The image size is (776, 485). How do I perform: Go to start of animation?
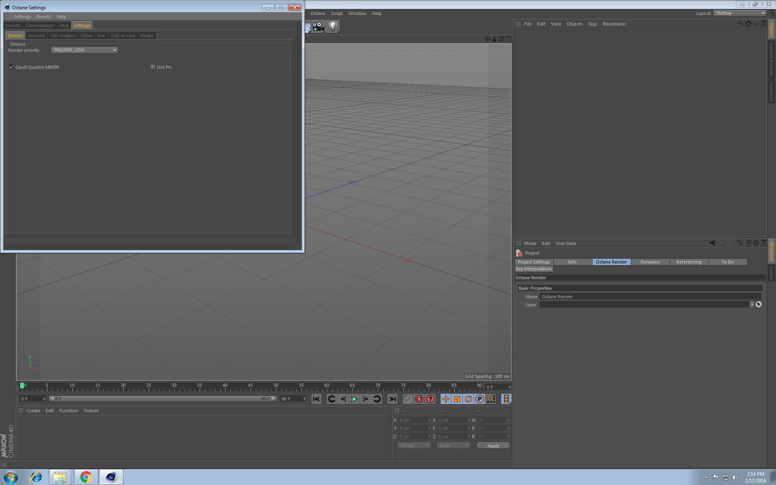click(316, 399)
